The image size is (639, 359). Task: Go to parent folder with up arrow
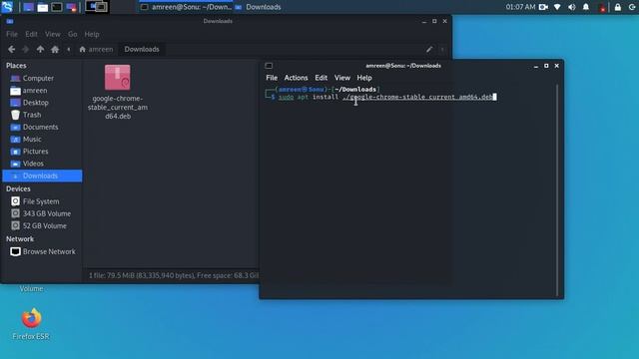click(40, 49)
